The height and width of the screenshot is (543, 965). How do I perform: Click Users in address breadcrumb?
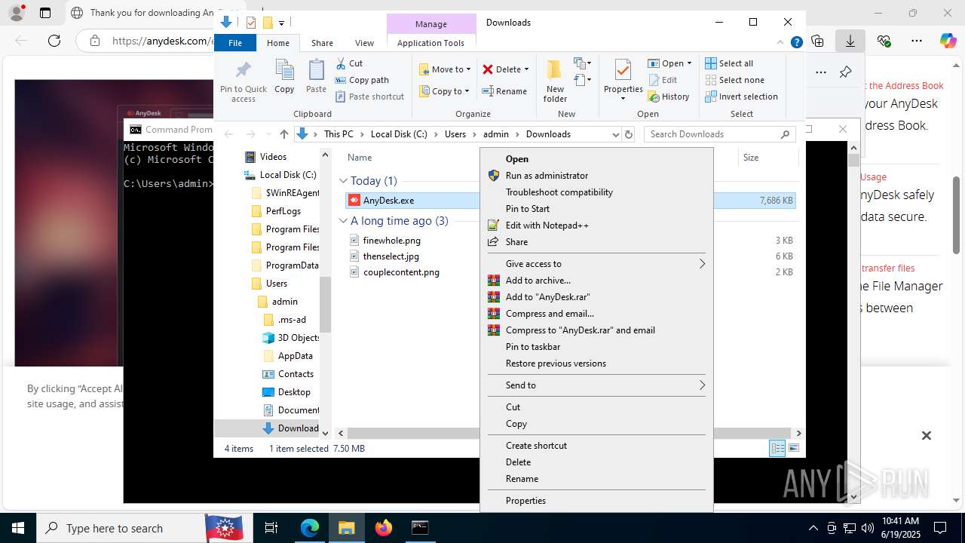(x=455, y=134)
